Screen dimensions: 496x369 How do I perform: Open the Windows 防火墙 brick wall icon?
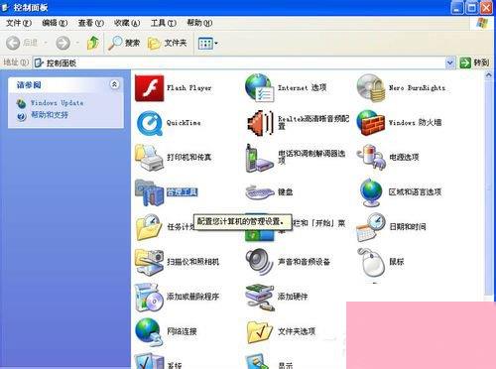coord(371,123)
